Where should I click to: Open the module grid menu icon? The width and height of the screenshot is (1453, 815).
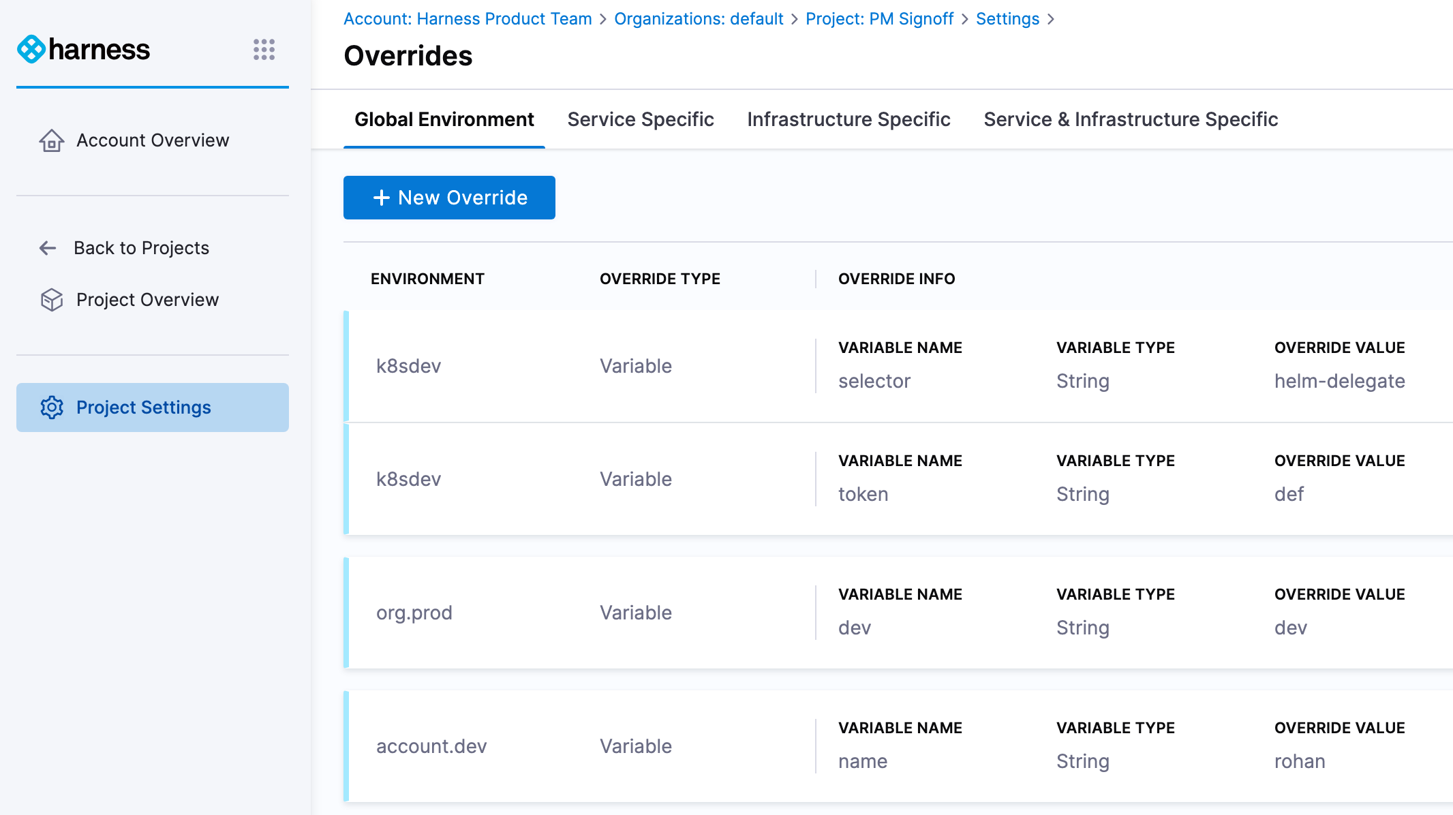[x=264, y=50]
